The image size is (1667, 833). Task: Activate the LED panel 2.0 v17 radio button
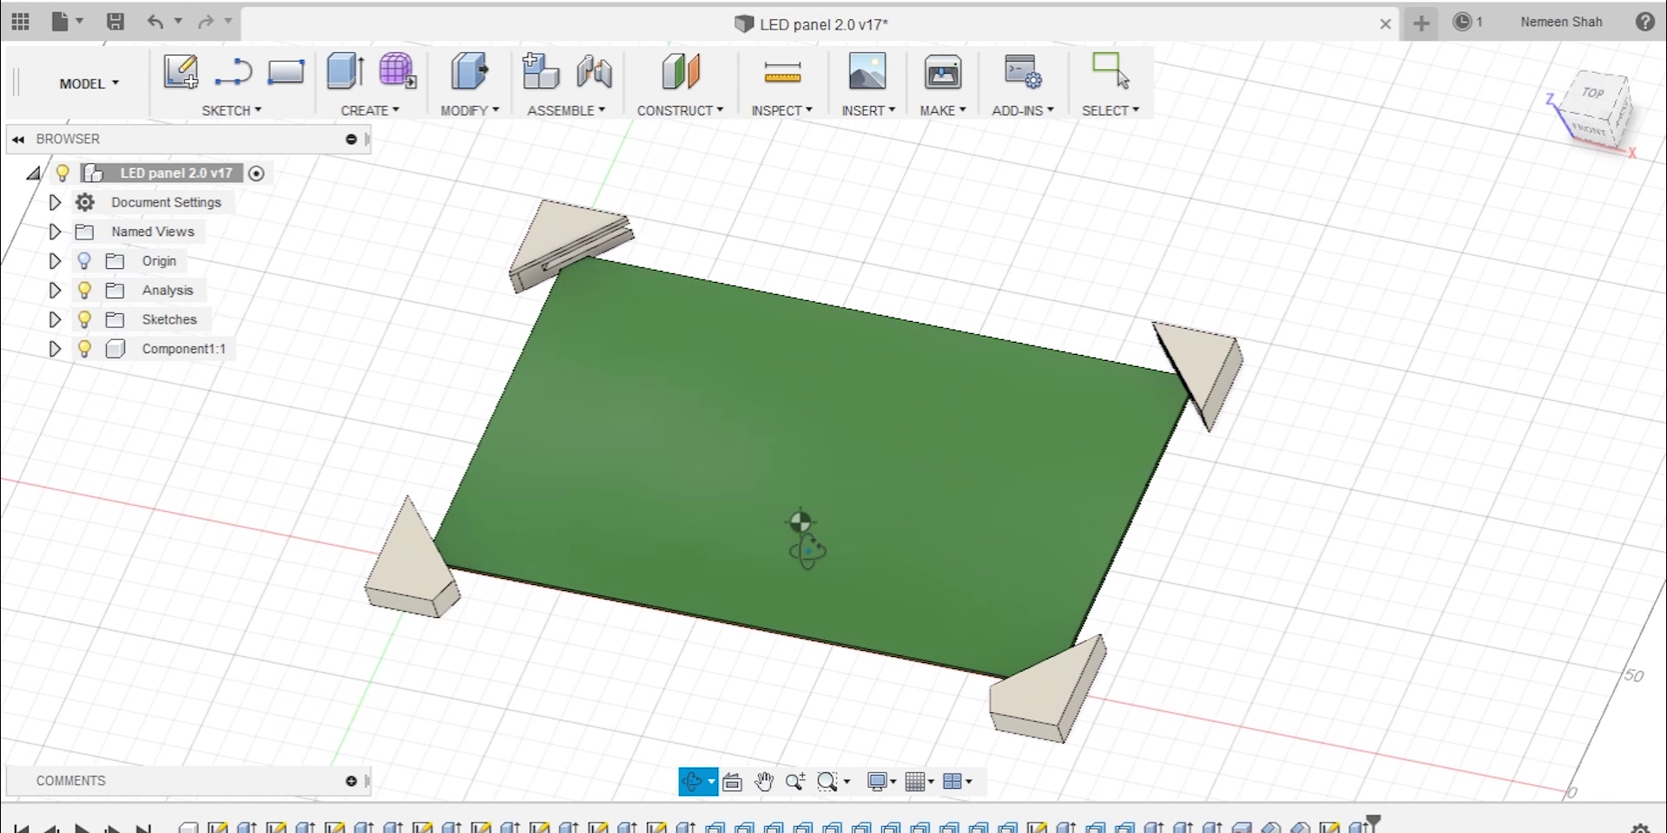click(256, 174)
